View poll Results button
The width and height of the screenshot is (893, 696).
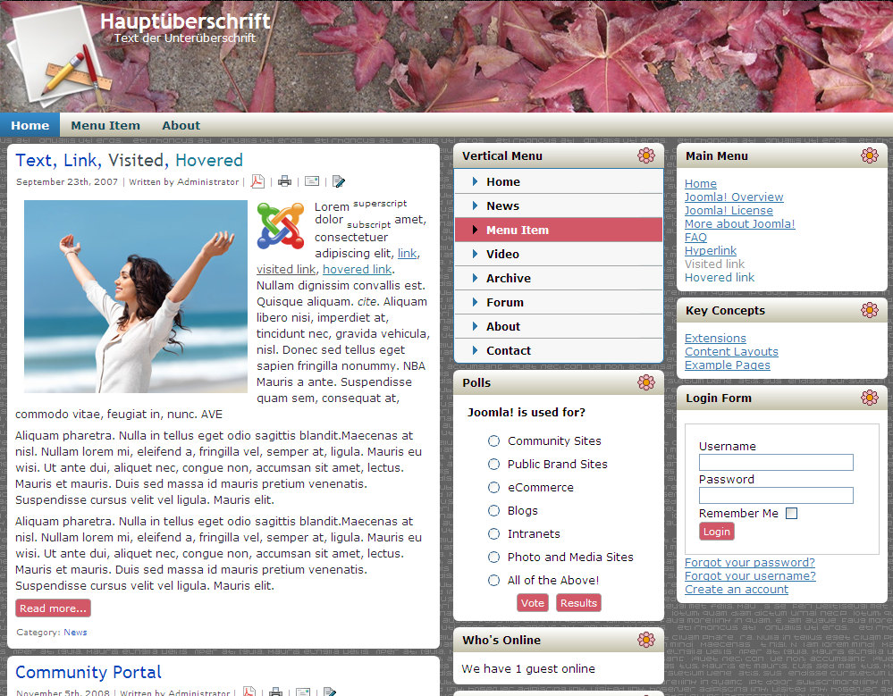578,603
